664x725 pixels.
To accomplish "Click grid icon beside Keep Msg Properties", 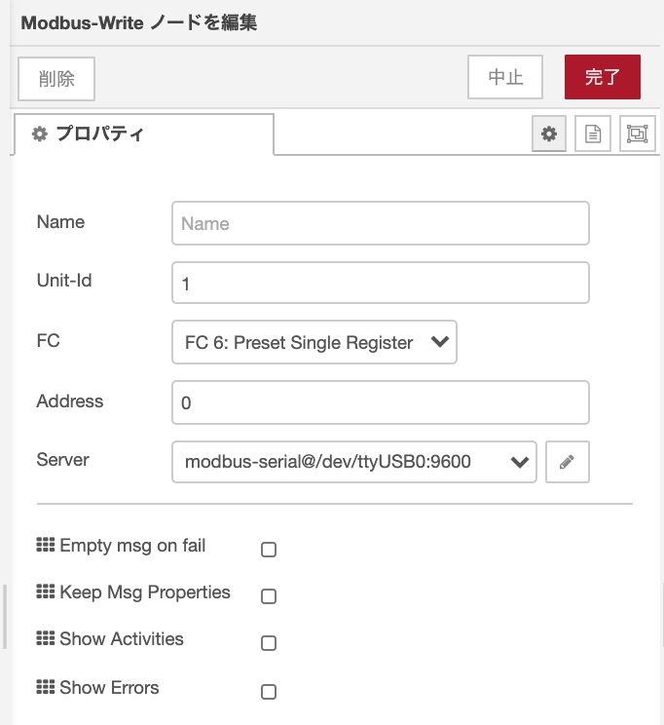I will coord(46,591).
